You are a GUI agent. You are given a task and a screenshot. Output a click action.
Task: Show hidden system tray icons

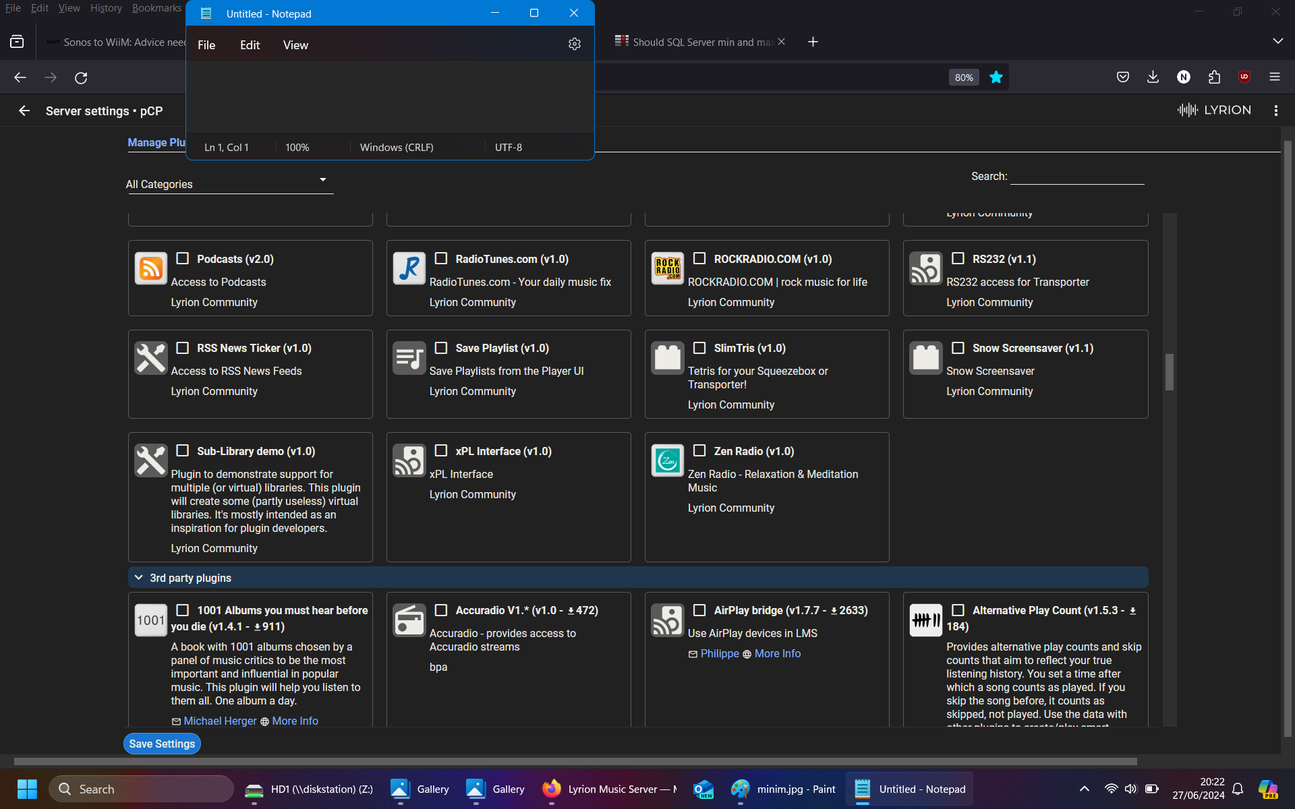[1084, 789]
